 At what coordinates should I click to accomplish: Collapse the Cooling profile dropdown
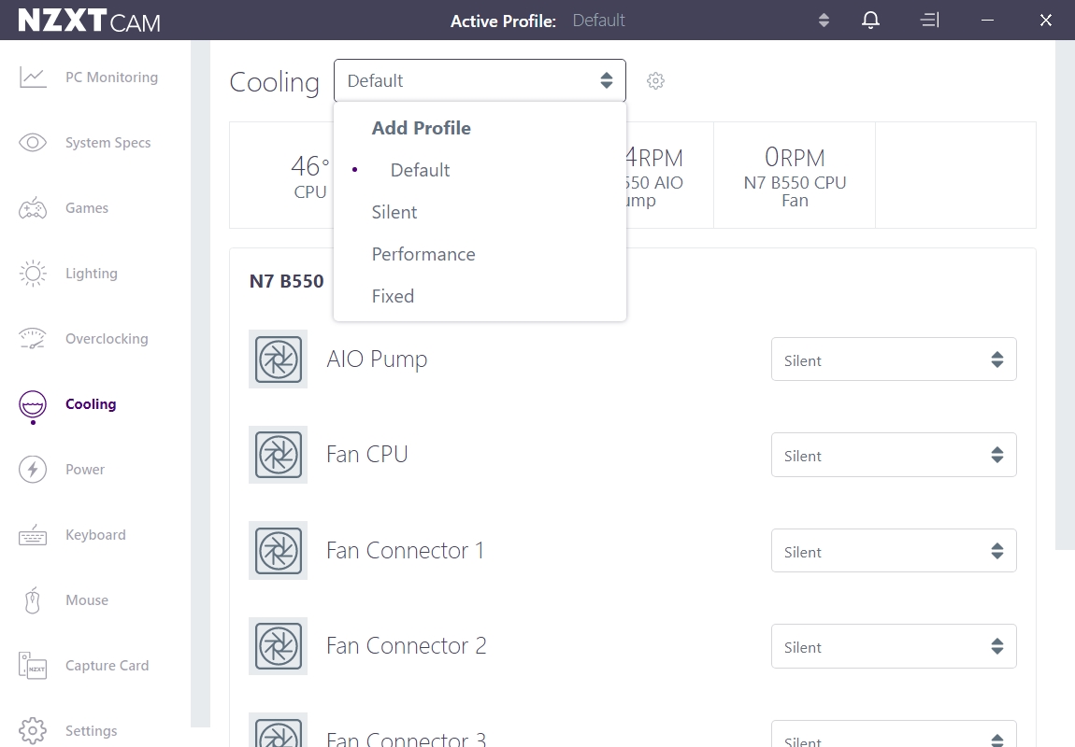(x=480, y=81)
